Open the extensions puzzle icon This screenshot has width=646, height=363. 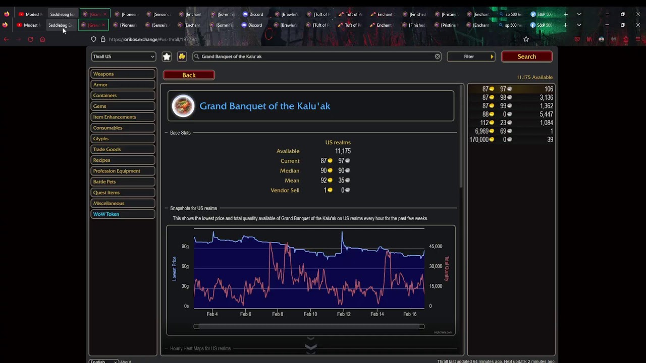tap(626, 39)
